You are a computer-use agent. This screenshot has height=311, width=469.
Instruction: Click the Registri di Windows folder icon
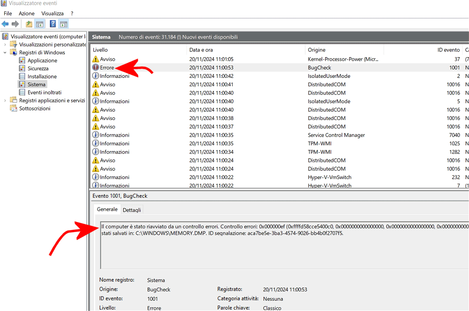point(14,52)
